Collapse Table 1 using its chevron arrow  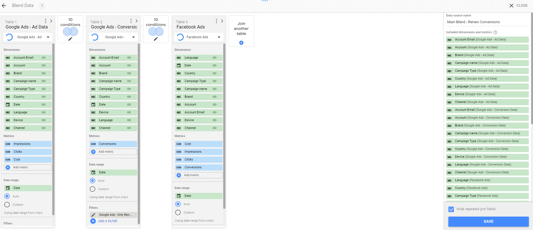point(51,21)
